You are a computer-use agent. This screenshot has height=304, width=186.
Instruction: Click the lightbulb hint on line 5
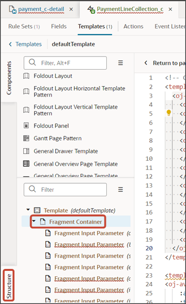point(169,113)
